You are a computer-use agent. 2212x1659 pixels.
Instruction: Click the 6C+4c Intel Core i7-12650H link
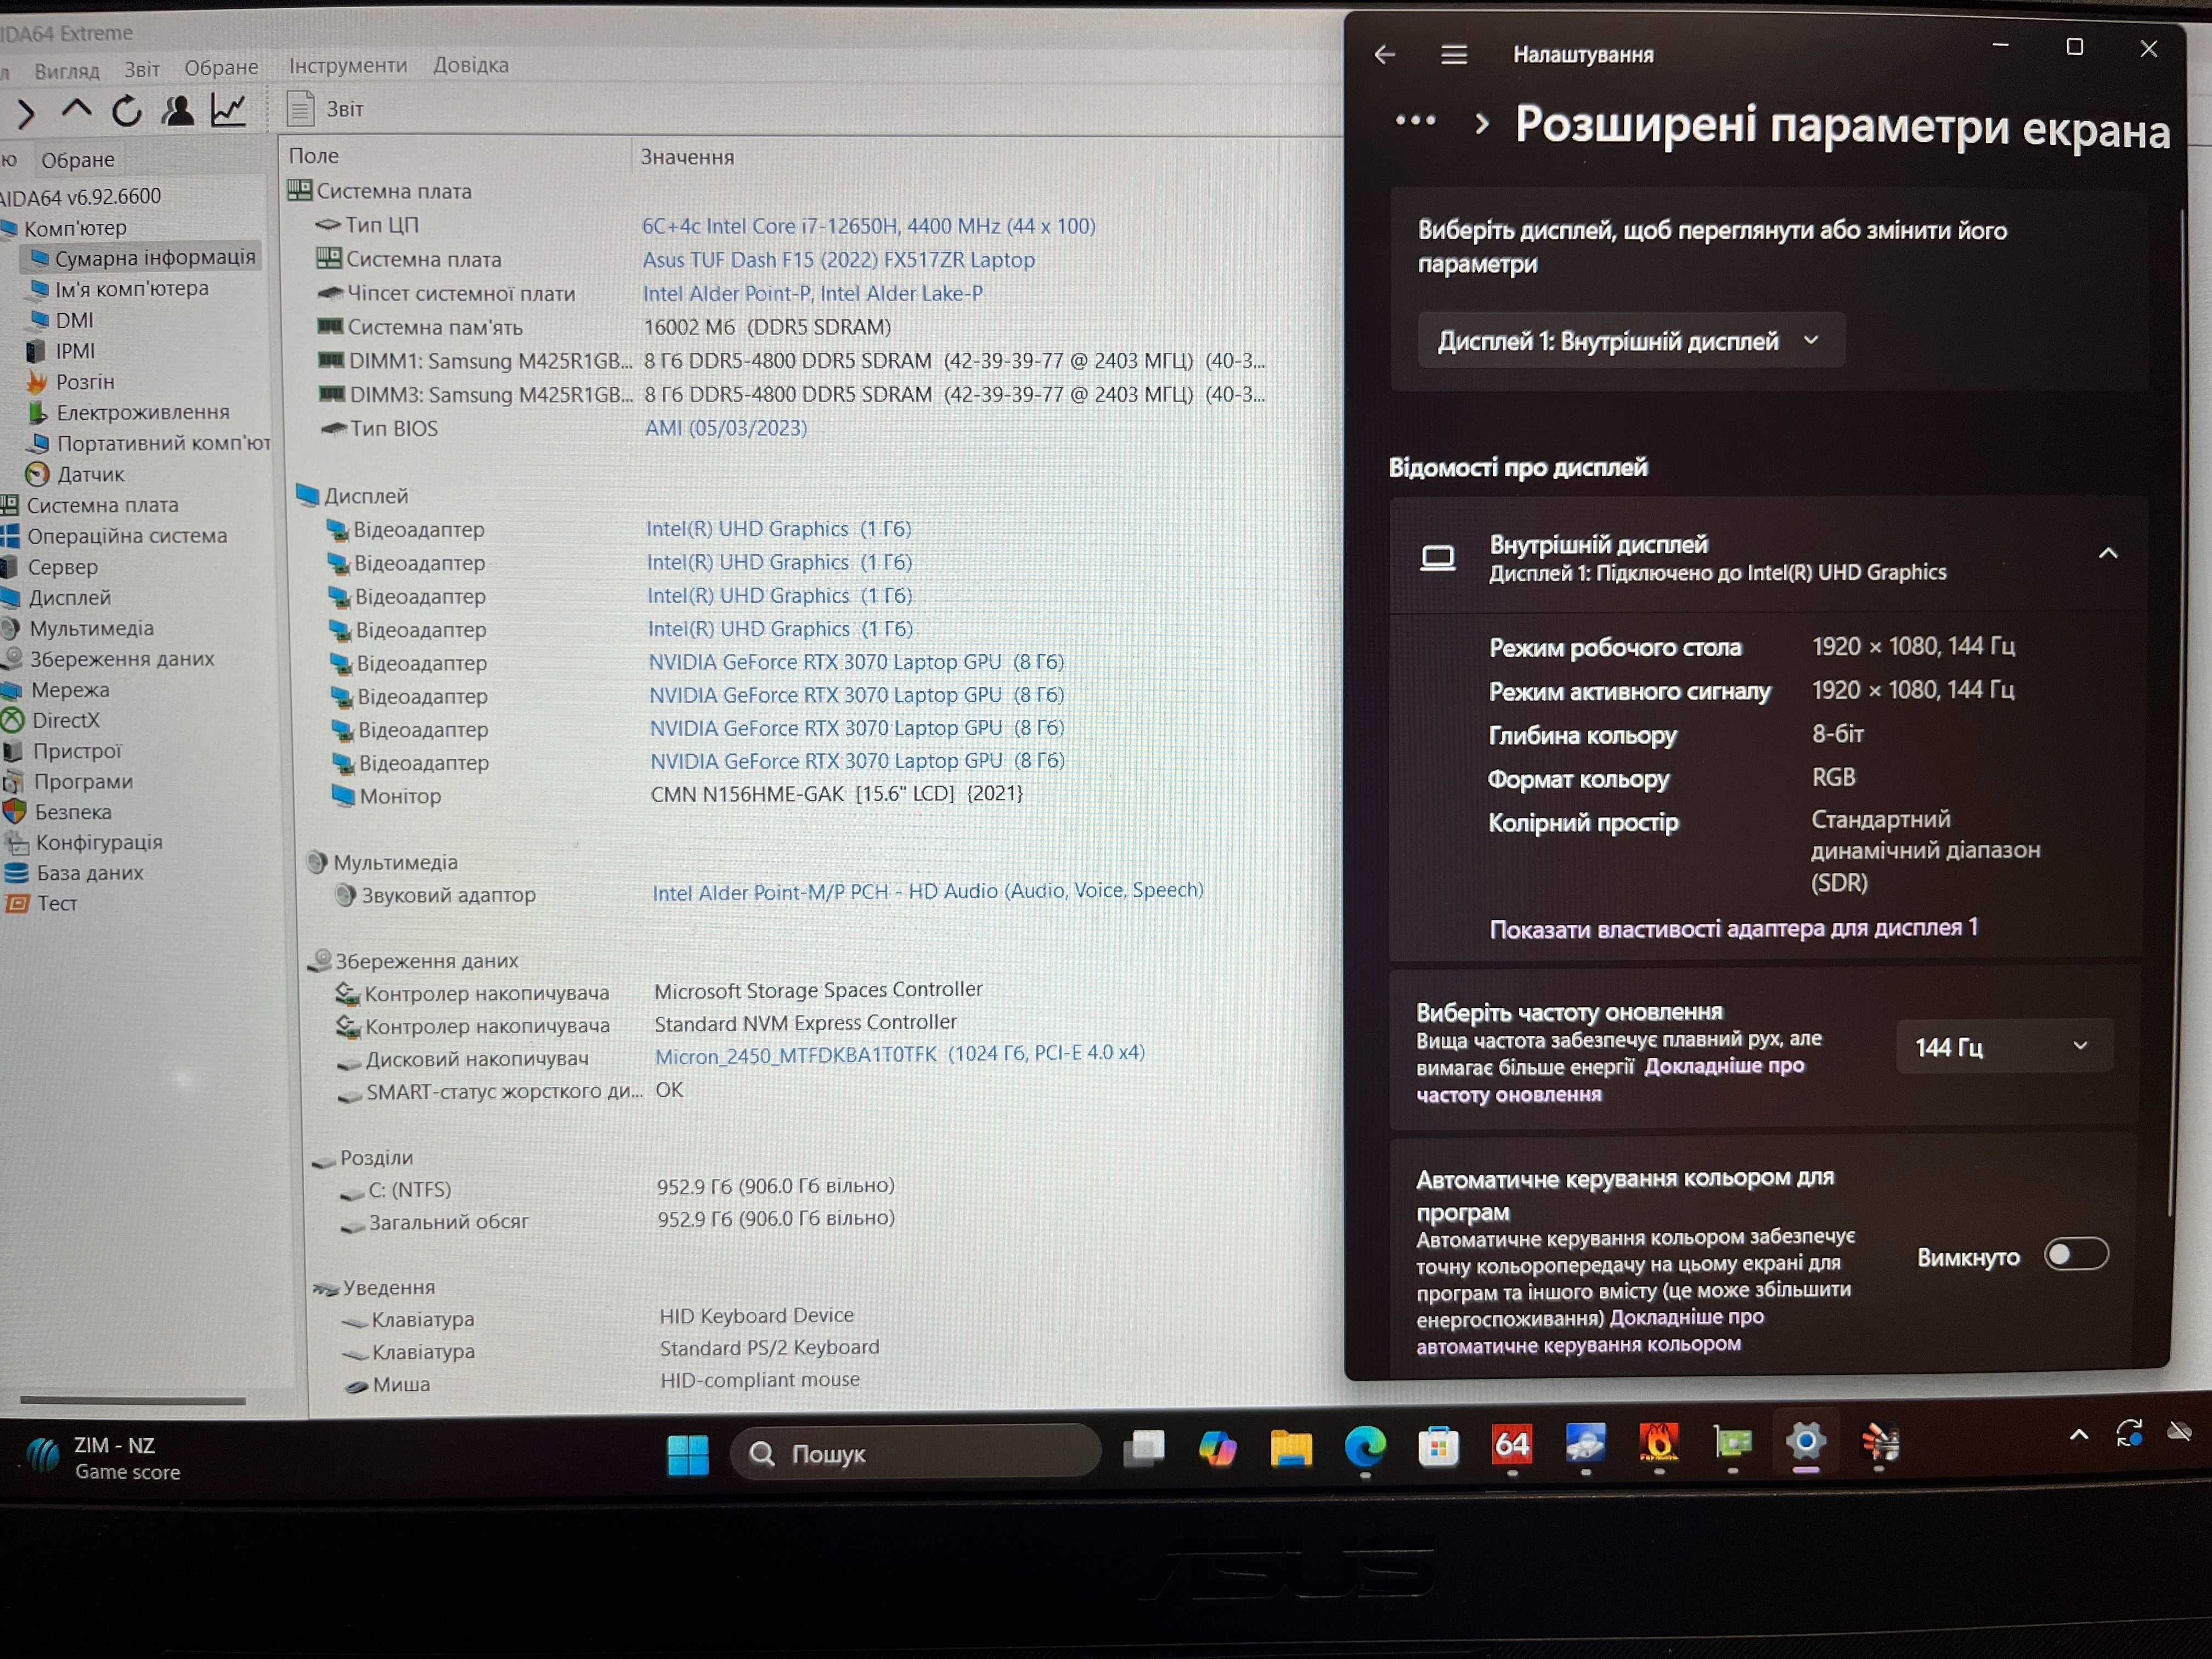tap(868, 226)
